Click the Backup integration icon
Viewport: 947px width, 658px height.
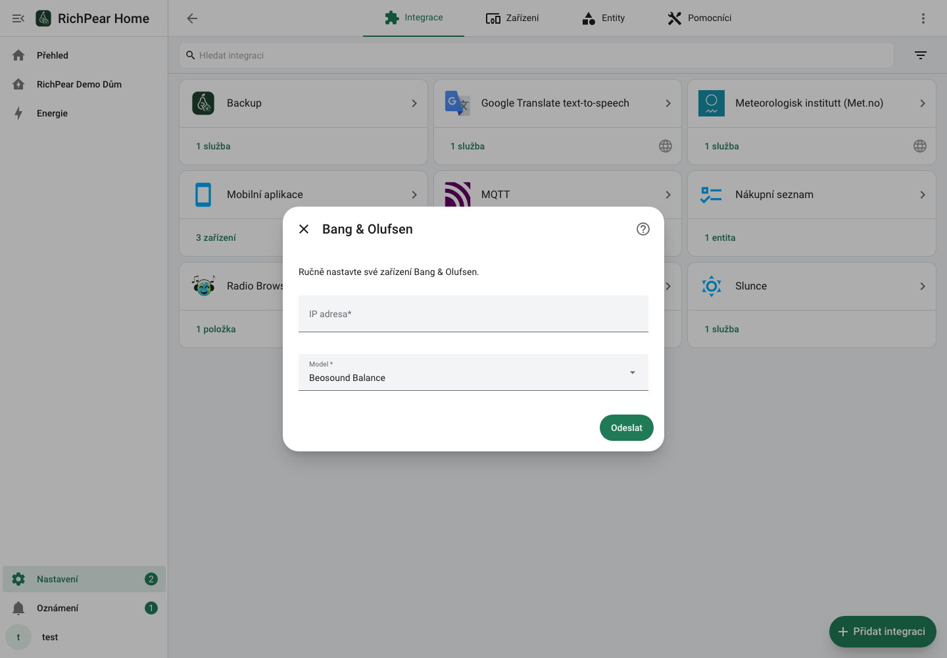(x=203, y=103)
